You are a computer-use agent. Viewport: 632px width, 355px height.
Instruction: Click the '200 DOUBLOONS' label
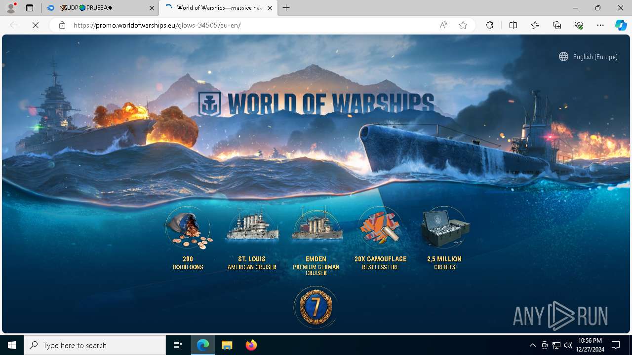click(x=188, y=263)
